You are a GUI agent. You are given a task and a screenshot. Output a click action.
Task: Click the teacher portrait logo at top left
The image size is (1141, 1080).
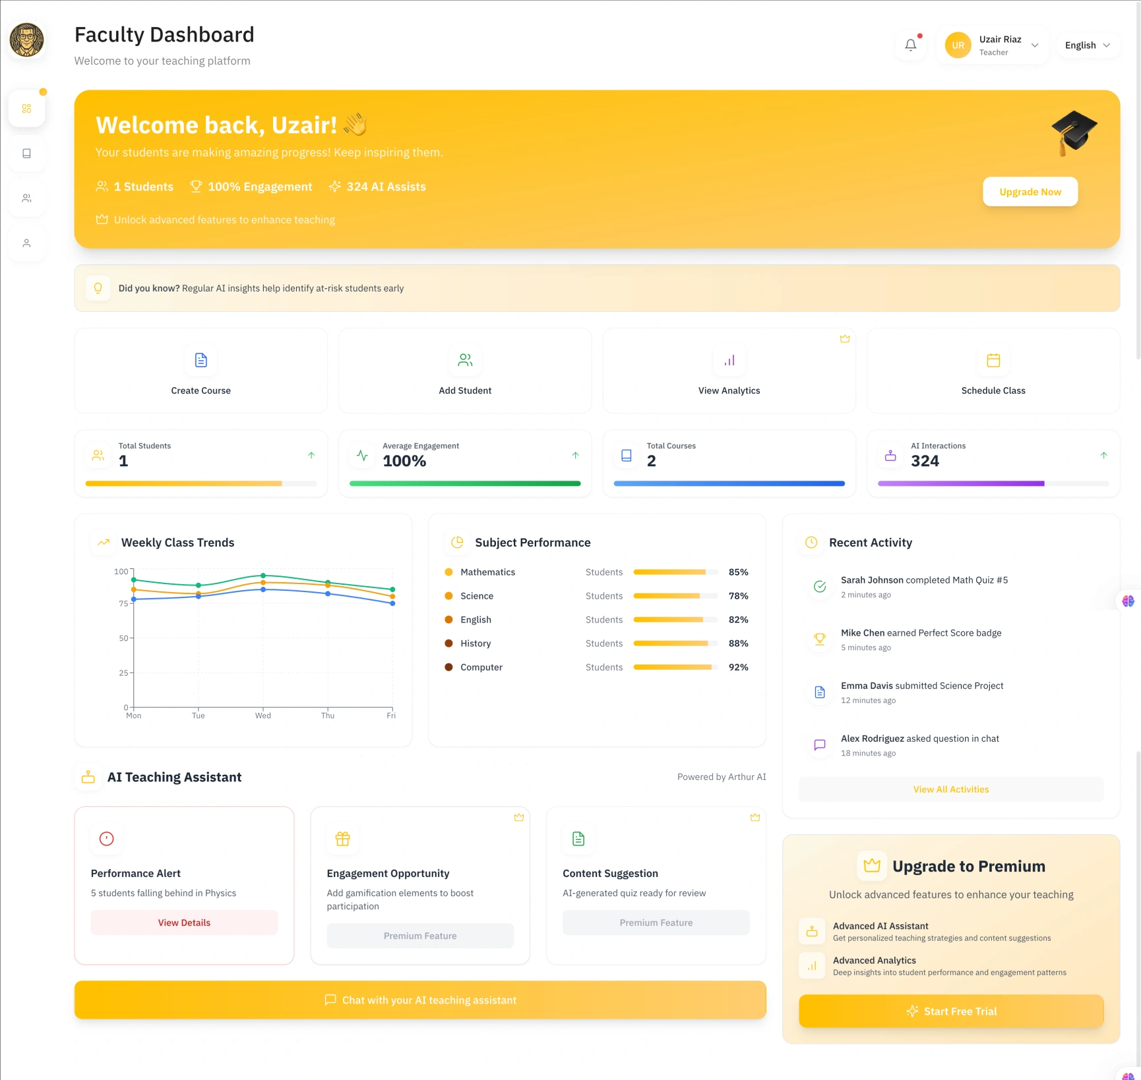pos(26,40)
